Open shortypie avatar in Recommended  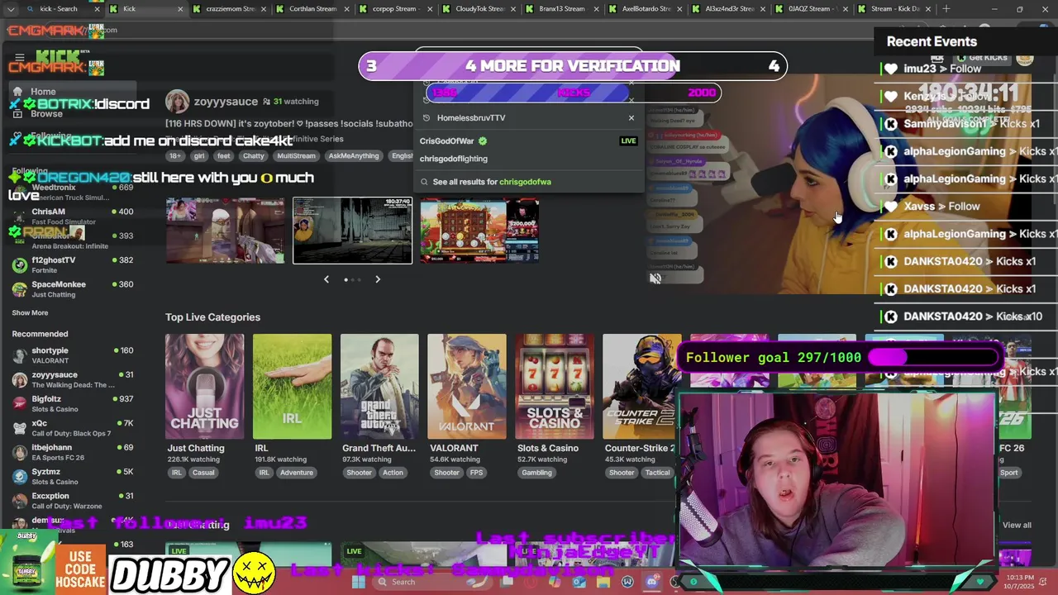pos(20,355)
